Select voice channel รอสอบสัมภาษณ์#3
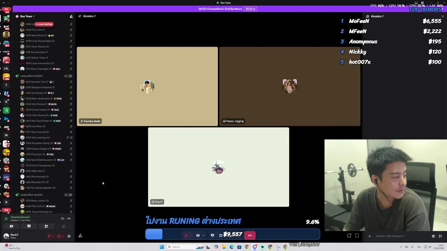 coord(31,76)
